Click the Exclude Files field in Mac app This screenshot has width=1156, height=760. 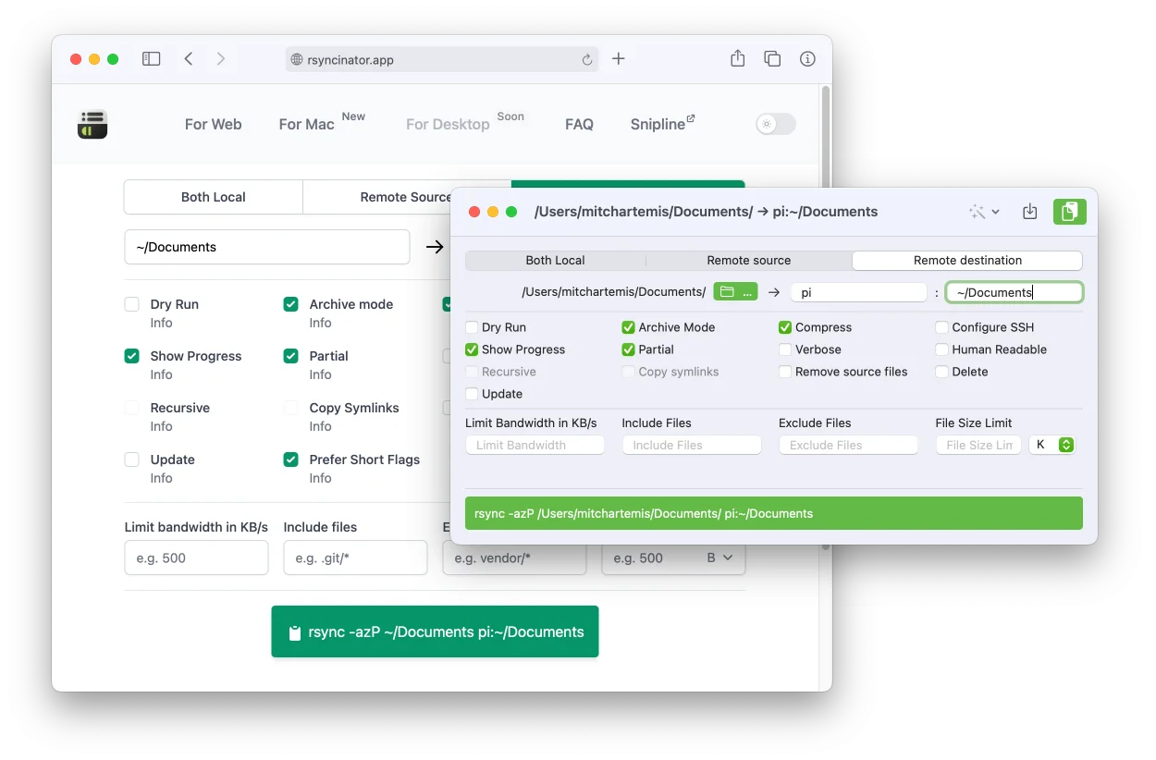[x=849, y=445]
